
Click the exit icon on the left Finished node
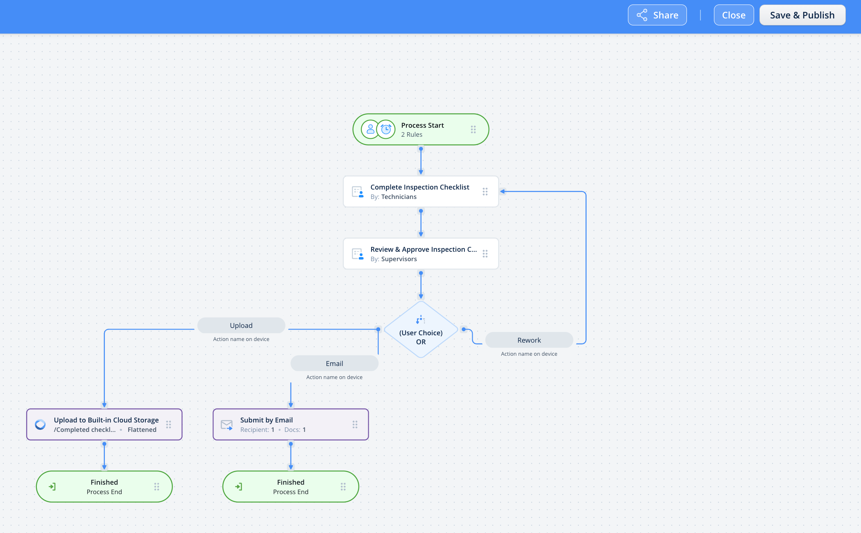(52, 487)
